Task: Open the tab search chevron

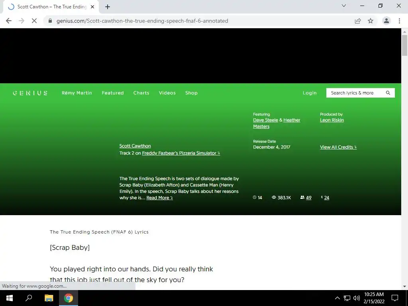Action: 344,6
